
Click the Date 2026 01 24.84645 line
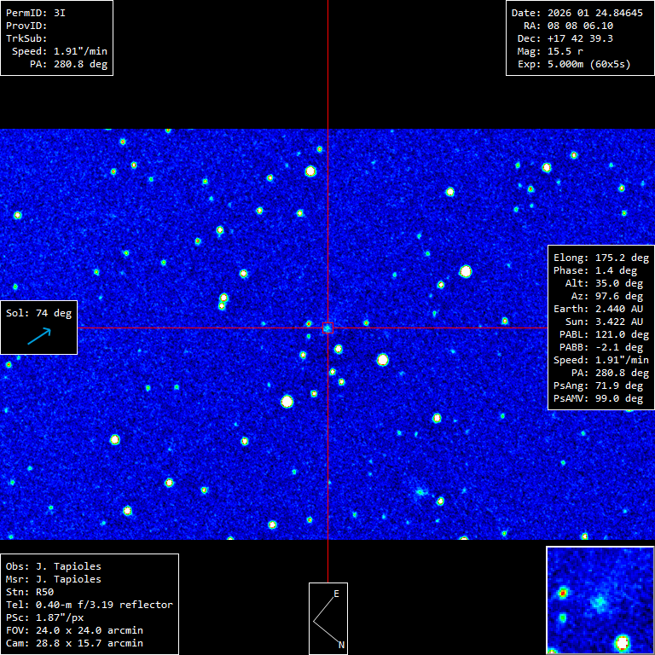pos(577,13)
